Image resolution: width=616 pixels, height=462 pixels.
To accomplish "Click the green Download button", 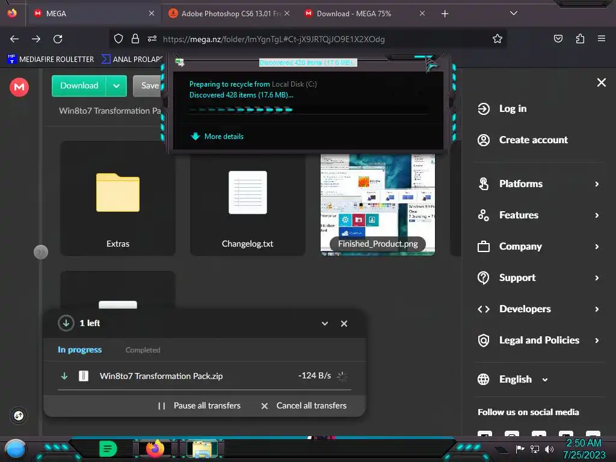I will coord(79,86).
